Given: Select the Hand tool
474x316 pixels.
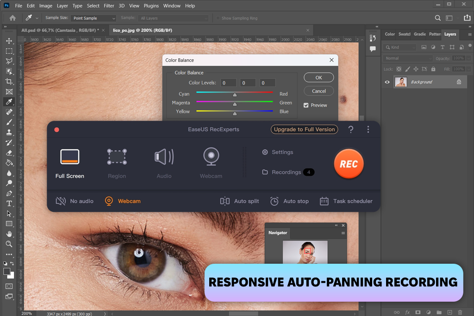Looking at the screenshot, I should [9, 234].
